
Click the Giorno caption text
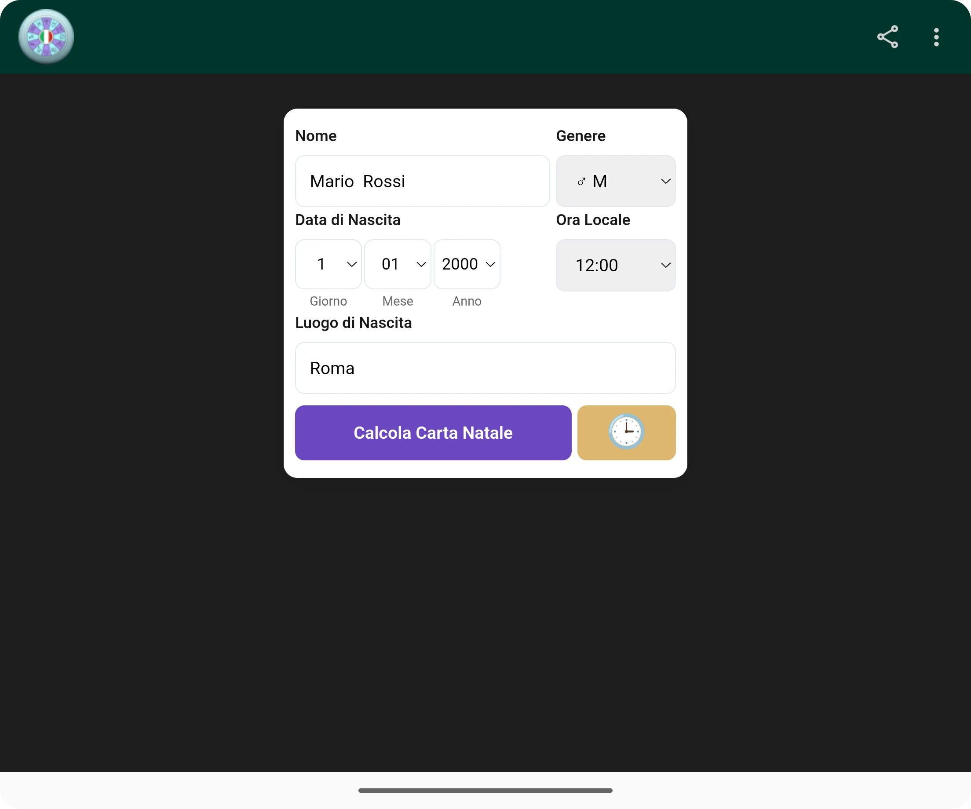329,302
